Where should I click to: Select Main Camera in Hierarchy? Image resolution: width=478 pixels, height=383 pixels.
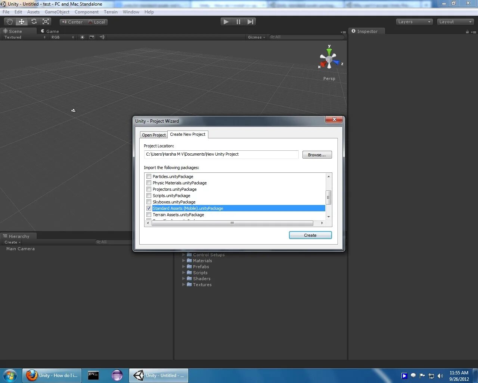click(21, 249)
